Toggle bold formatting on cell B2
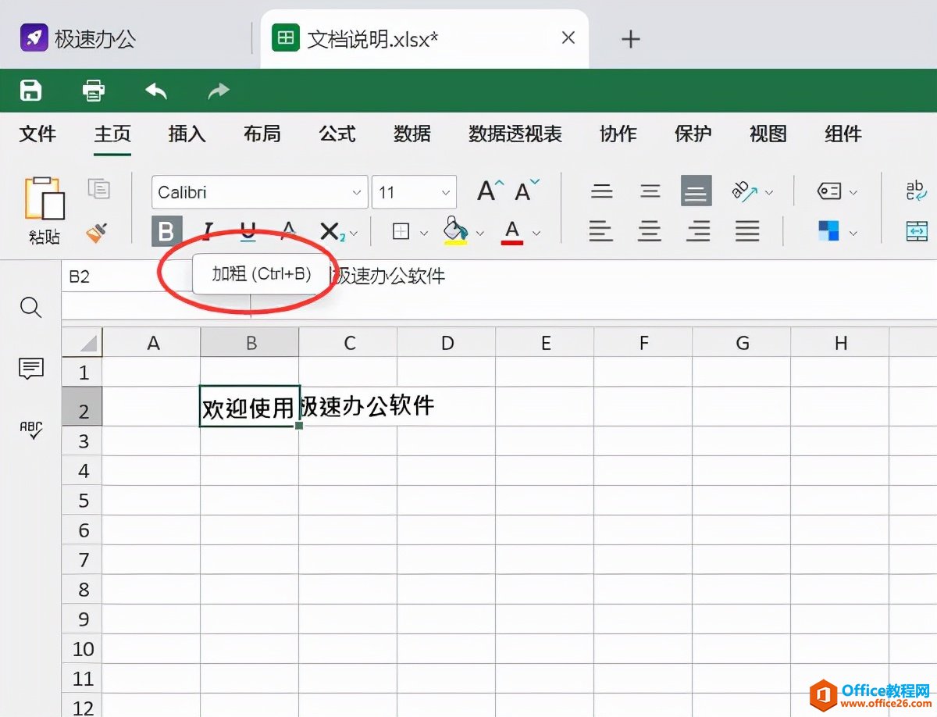937x717 pixels. click(x=166, y=231)
